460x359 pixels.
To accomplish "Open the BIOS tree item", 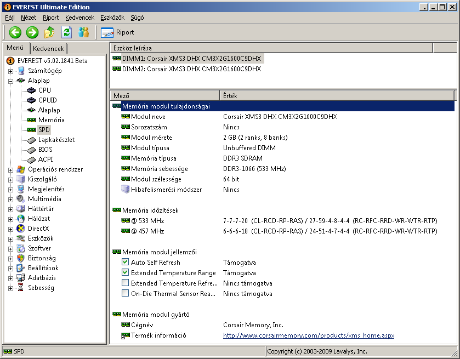I will click(45, 150).
